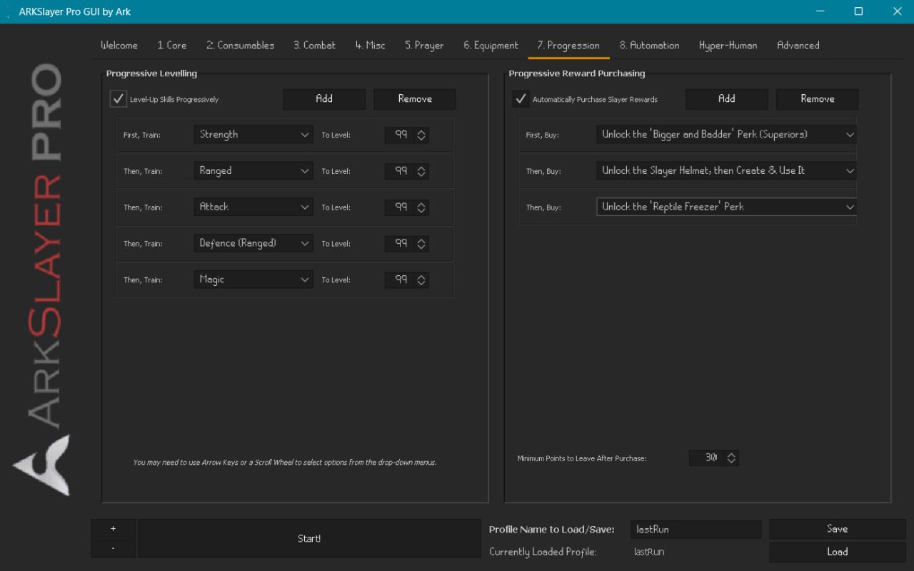This screenshot has height=571, width=914.
Task: Switch to the 6. Equipment tab
Action: [491, 45]
